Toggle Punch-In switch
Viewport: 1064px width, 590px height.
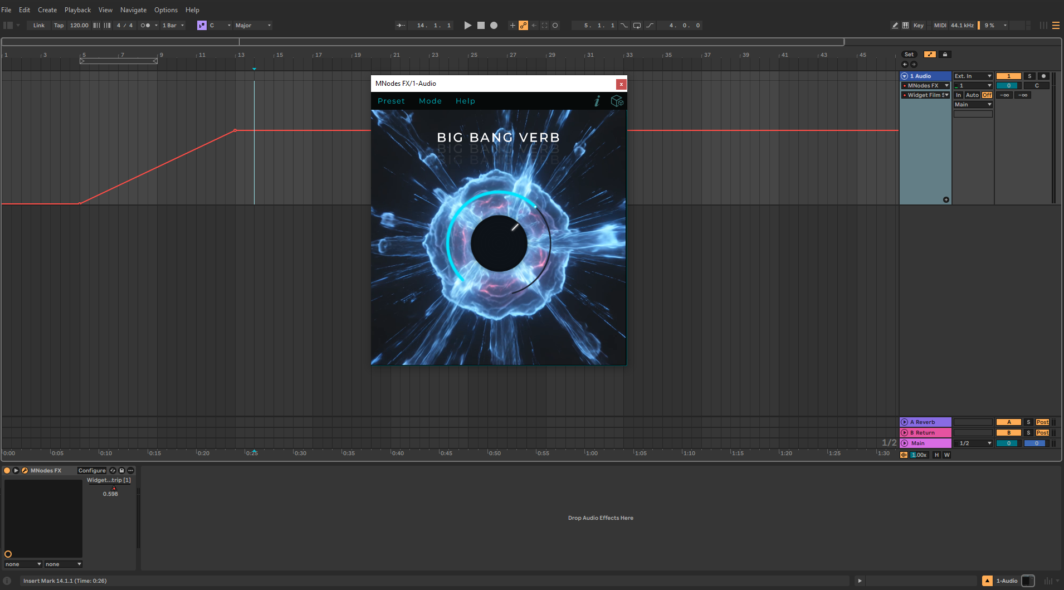pos(624,26)
